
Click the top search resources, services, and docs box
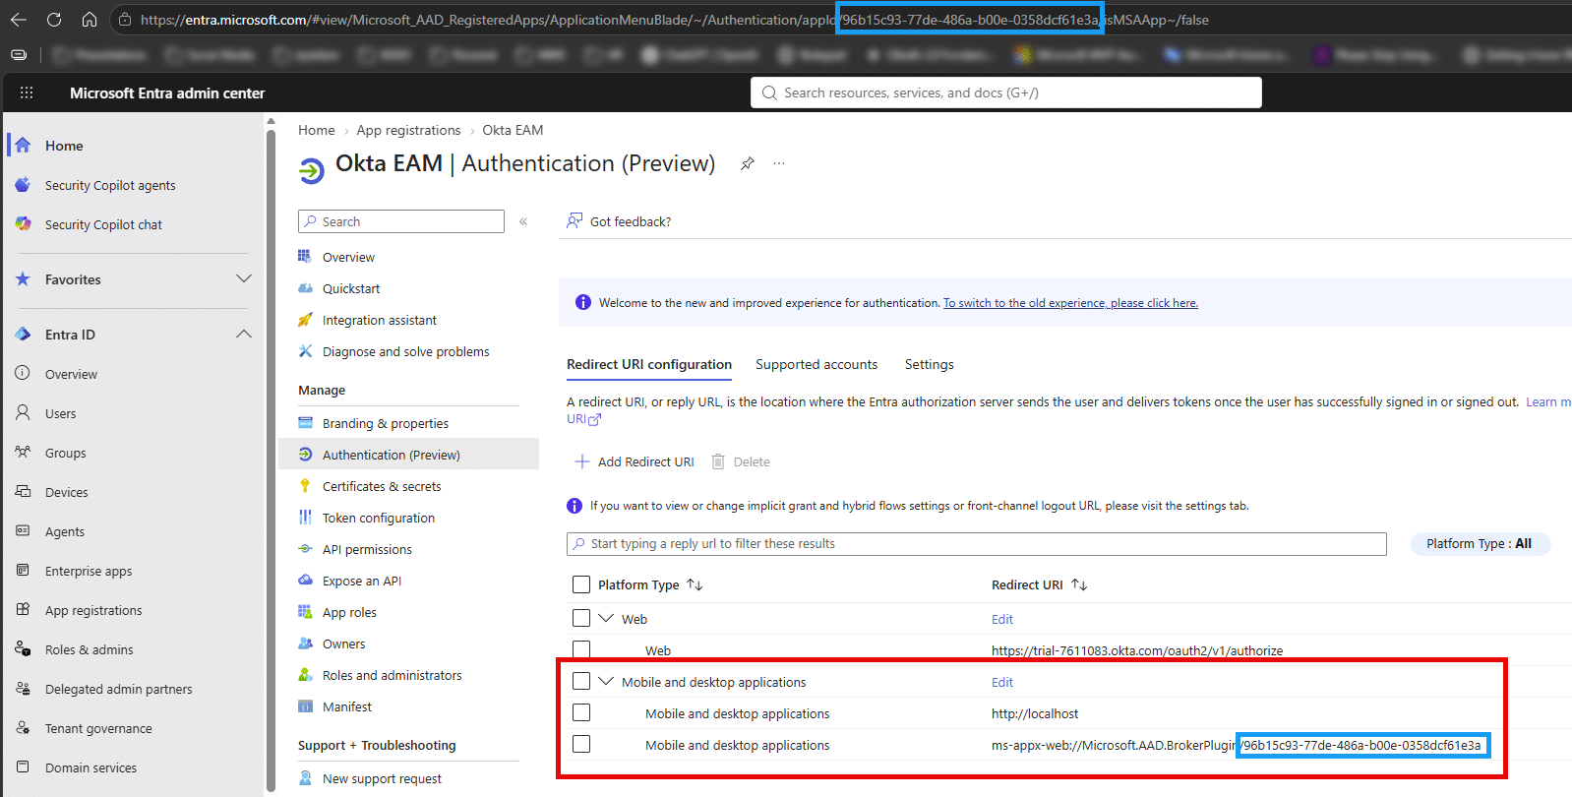pyautogui.click(x=1006, y=92)
